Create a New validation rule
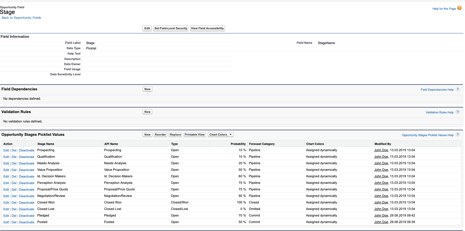Image resolution: width=465 pixels, height=231 pixels. [x=147, y=112]
